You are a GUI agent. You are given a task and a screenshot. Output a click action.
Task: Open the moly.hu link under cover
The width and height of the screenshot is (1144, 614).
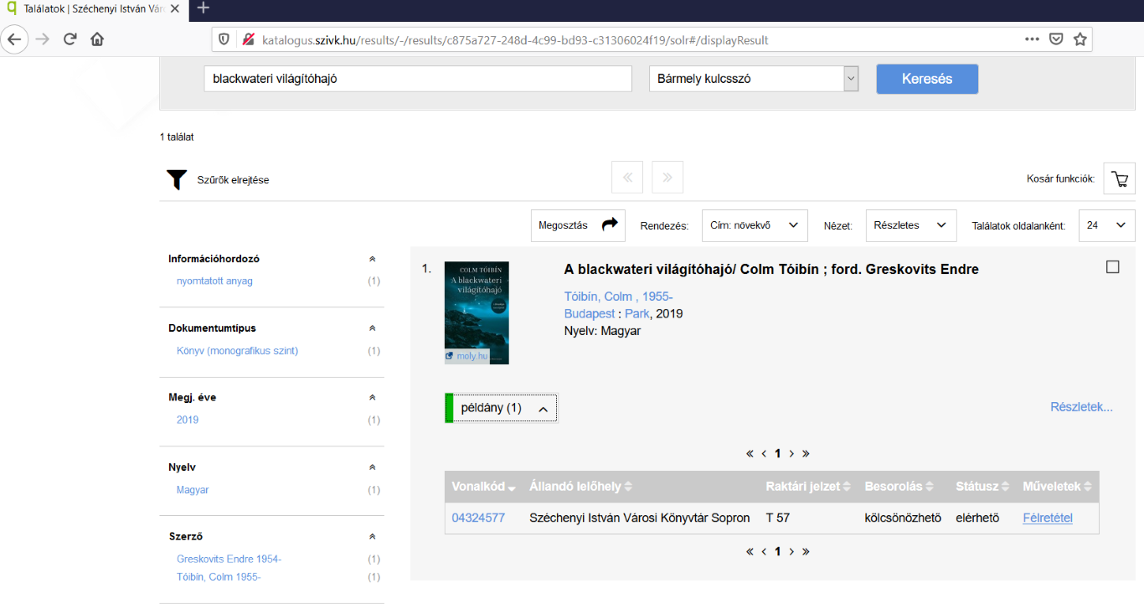click(467, 356)
